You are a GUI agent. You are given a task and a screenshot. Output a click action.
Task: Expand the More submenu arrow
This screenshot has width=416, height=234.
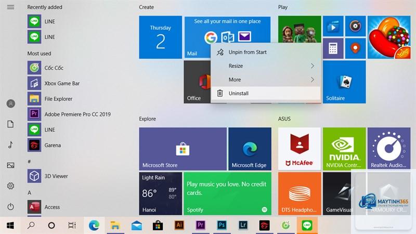(x=313, y=80)
